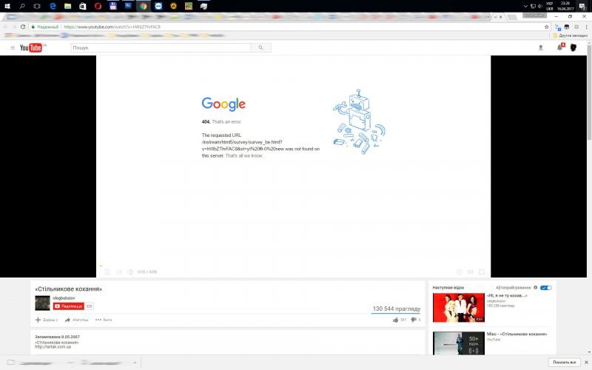Toggle the autoplay switch

tap(546, 288)
